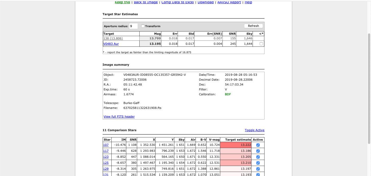Click the 138 (13.806) check star link

113,38
